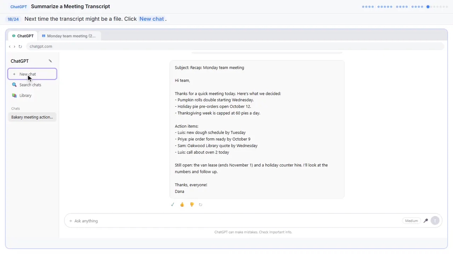
Task: Open the Bakery meeting action chat
Action: pyautogui.click(x=32, y=117)
